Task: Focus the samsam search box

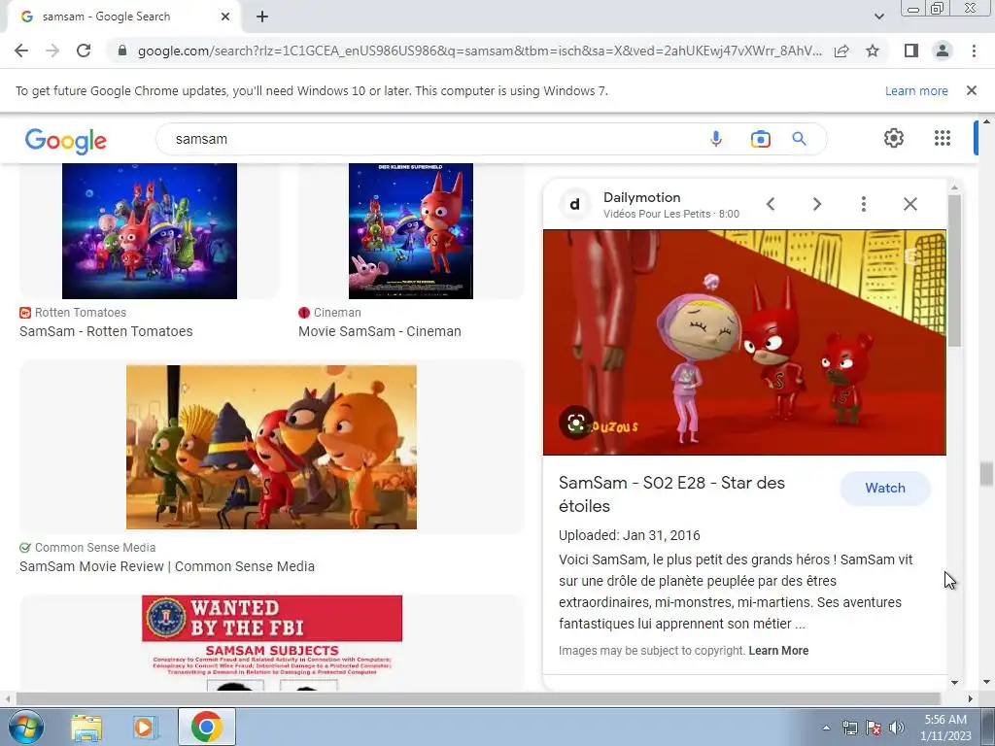Action: [431, 139]
